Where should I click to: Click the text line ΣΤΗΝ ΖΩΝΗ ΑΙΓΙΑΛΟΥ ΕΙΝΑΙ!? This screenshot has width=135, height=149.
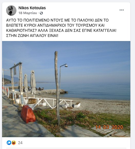[x=32, y=36]
